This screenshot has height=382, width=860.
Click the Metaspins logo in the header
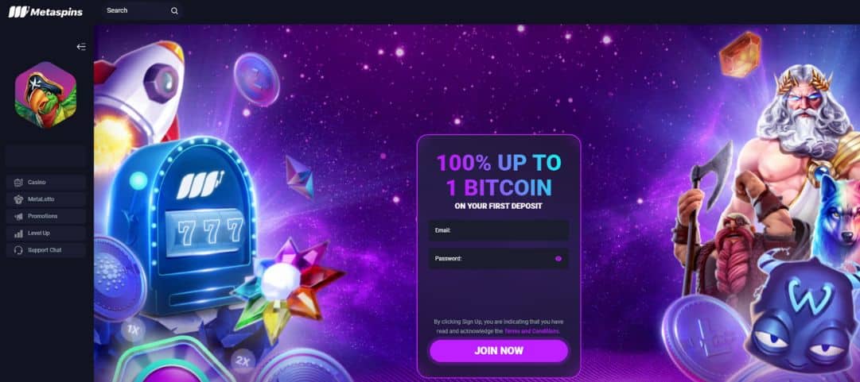(45, 11)
